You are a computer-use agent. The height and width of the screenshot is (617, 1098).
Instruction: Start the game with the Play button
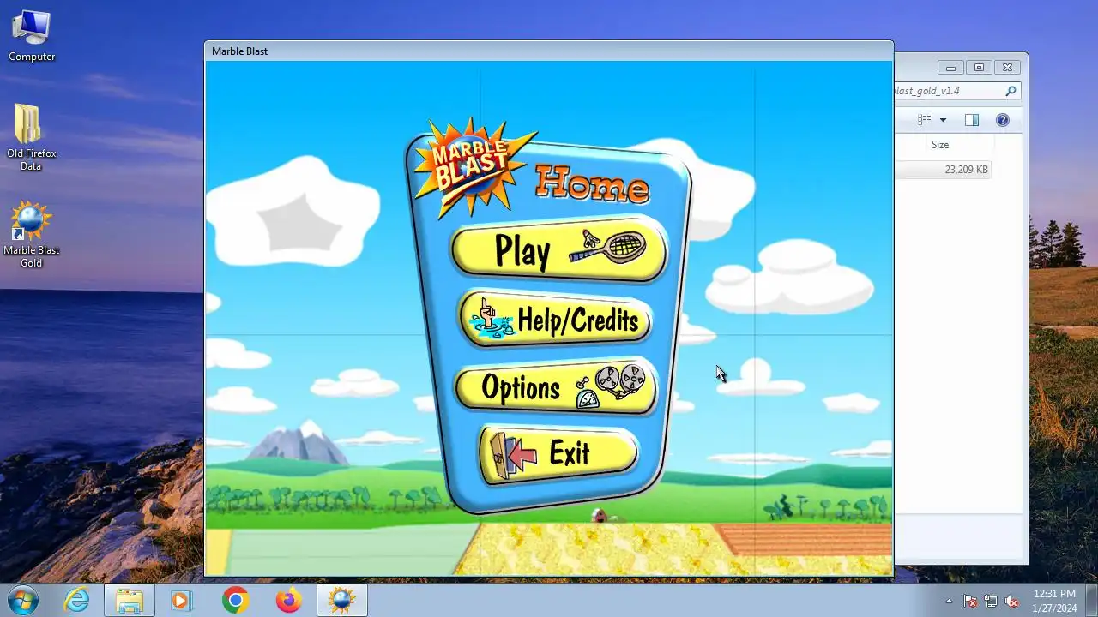pos(559,250)
